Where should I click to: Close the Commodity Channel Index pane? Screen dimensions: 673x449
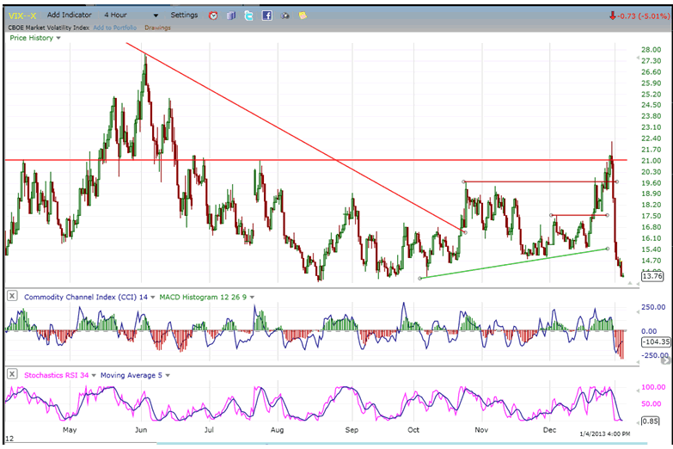12,297
